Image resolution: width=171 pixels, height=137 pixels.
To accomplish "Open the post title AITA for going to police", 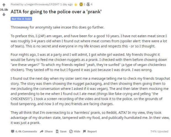I will coord(56,12).
